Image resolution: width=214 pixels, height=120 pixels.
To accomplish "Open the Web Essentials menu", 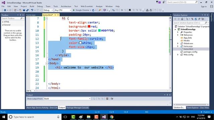I will (87, 6).
